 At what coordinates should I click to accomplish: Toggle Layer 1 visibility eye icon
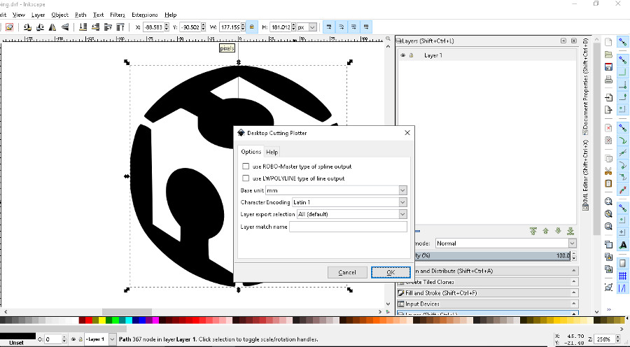[x=403, y=55]
